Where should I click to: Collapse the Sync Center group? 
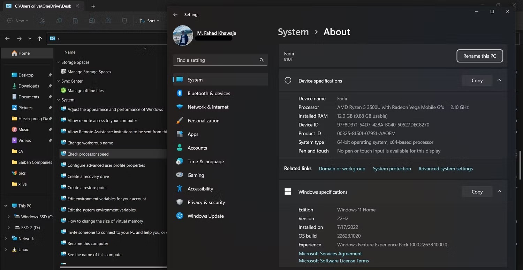click(x=58, y=81)
